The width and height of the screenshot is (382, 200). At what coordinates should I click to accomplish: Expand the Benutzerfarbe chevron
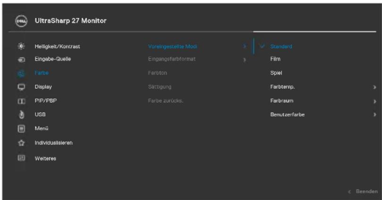pyautogui.click(x=375, y=115)
